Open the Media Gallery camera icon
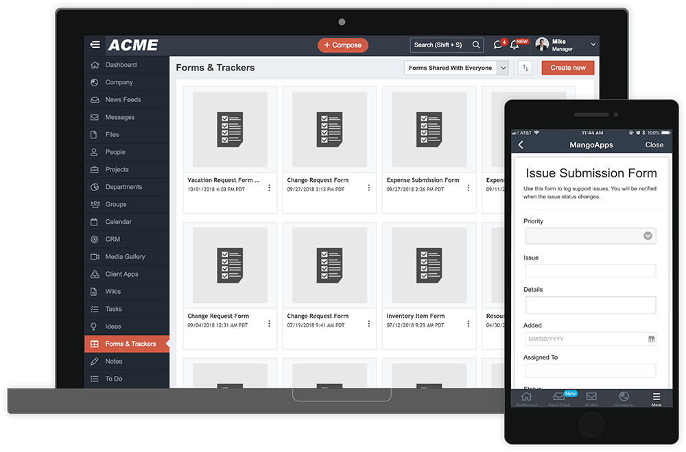The height and width of the screenshot is (452, 686). 95,257
